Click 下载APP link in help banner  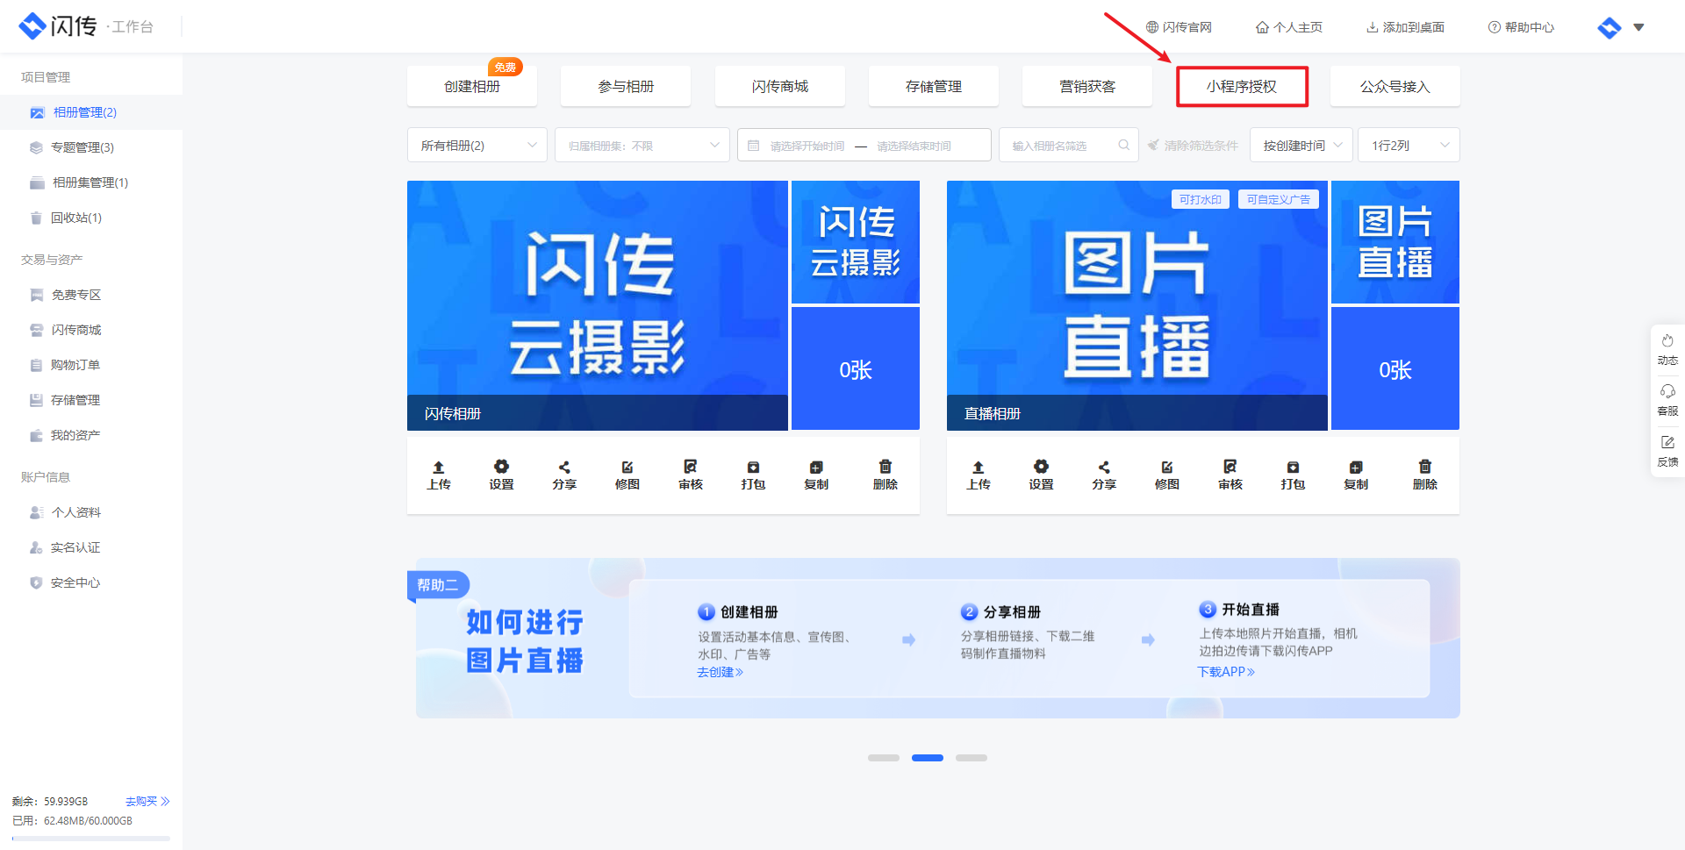click(x=1226, y=671)
